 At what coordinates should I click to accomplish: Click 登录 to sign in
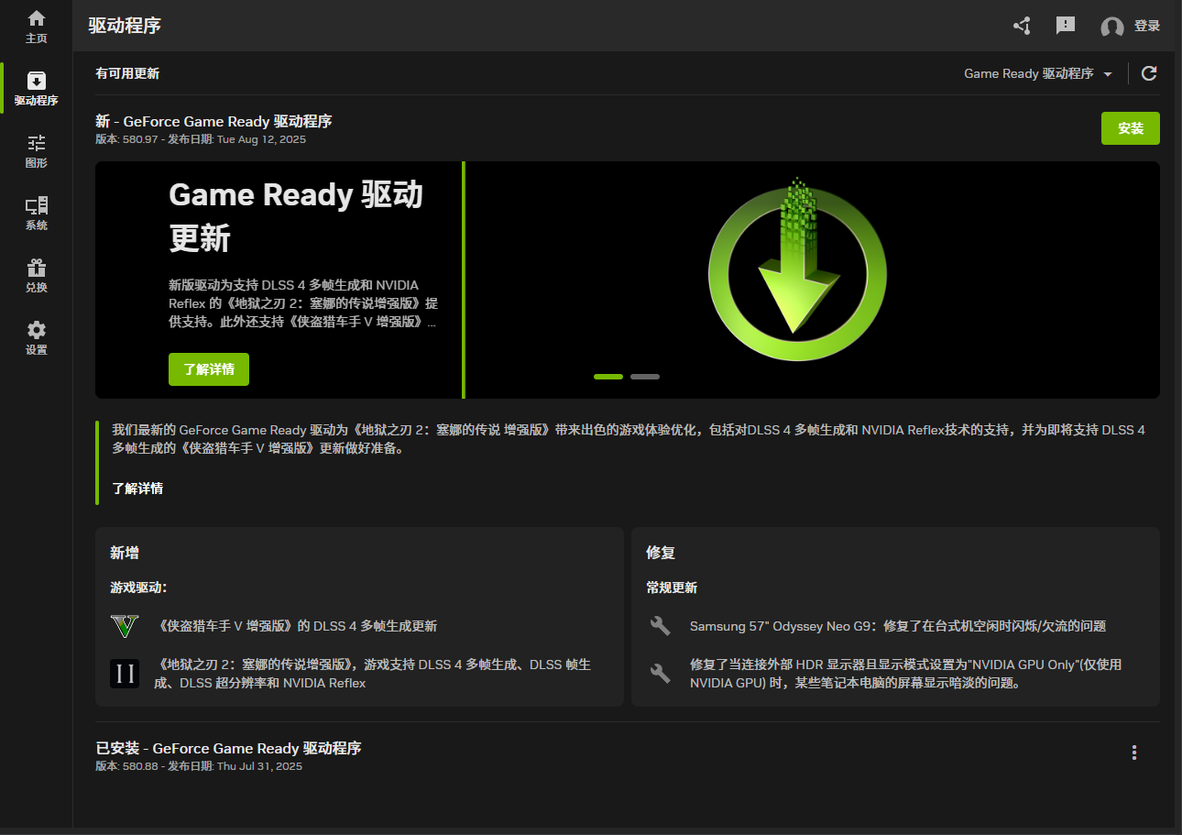(1147, 26)
